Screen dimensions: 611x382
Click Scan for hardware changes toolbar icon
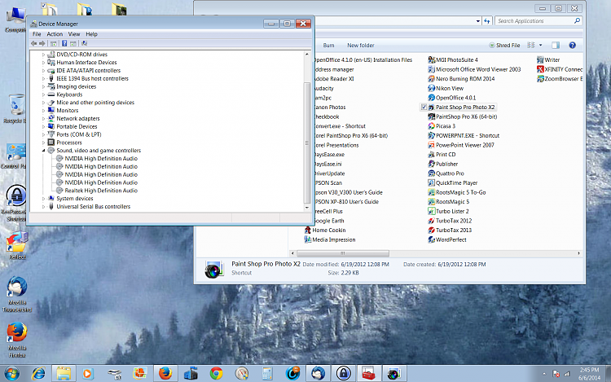coord(84,44)
